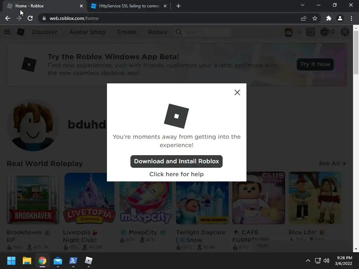Click the page vertical scrollbar thumb
Viewport: 359px width, 269px height.
tap(356, 53)
